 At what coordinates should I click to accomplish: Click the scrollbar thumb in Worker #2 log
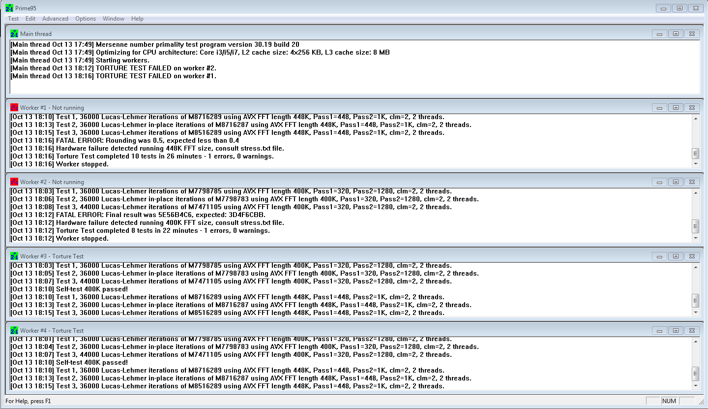tap(695, 226)
